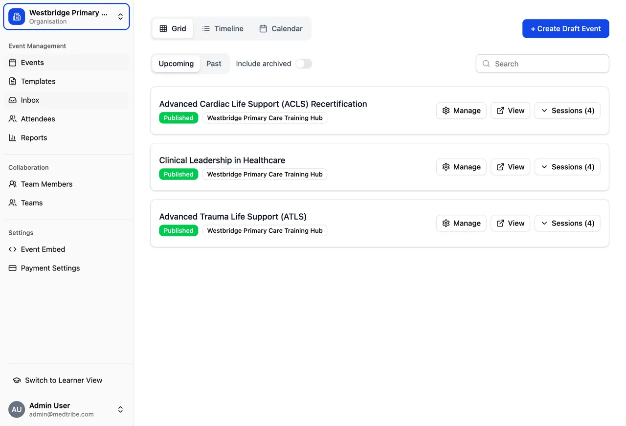This screenshot has width=626, height=426.
Task: Switch to the Calendar view tab
Action: pos(281,29)
